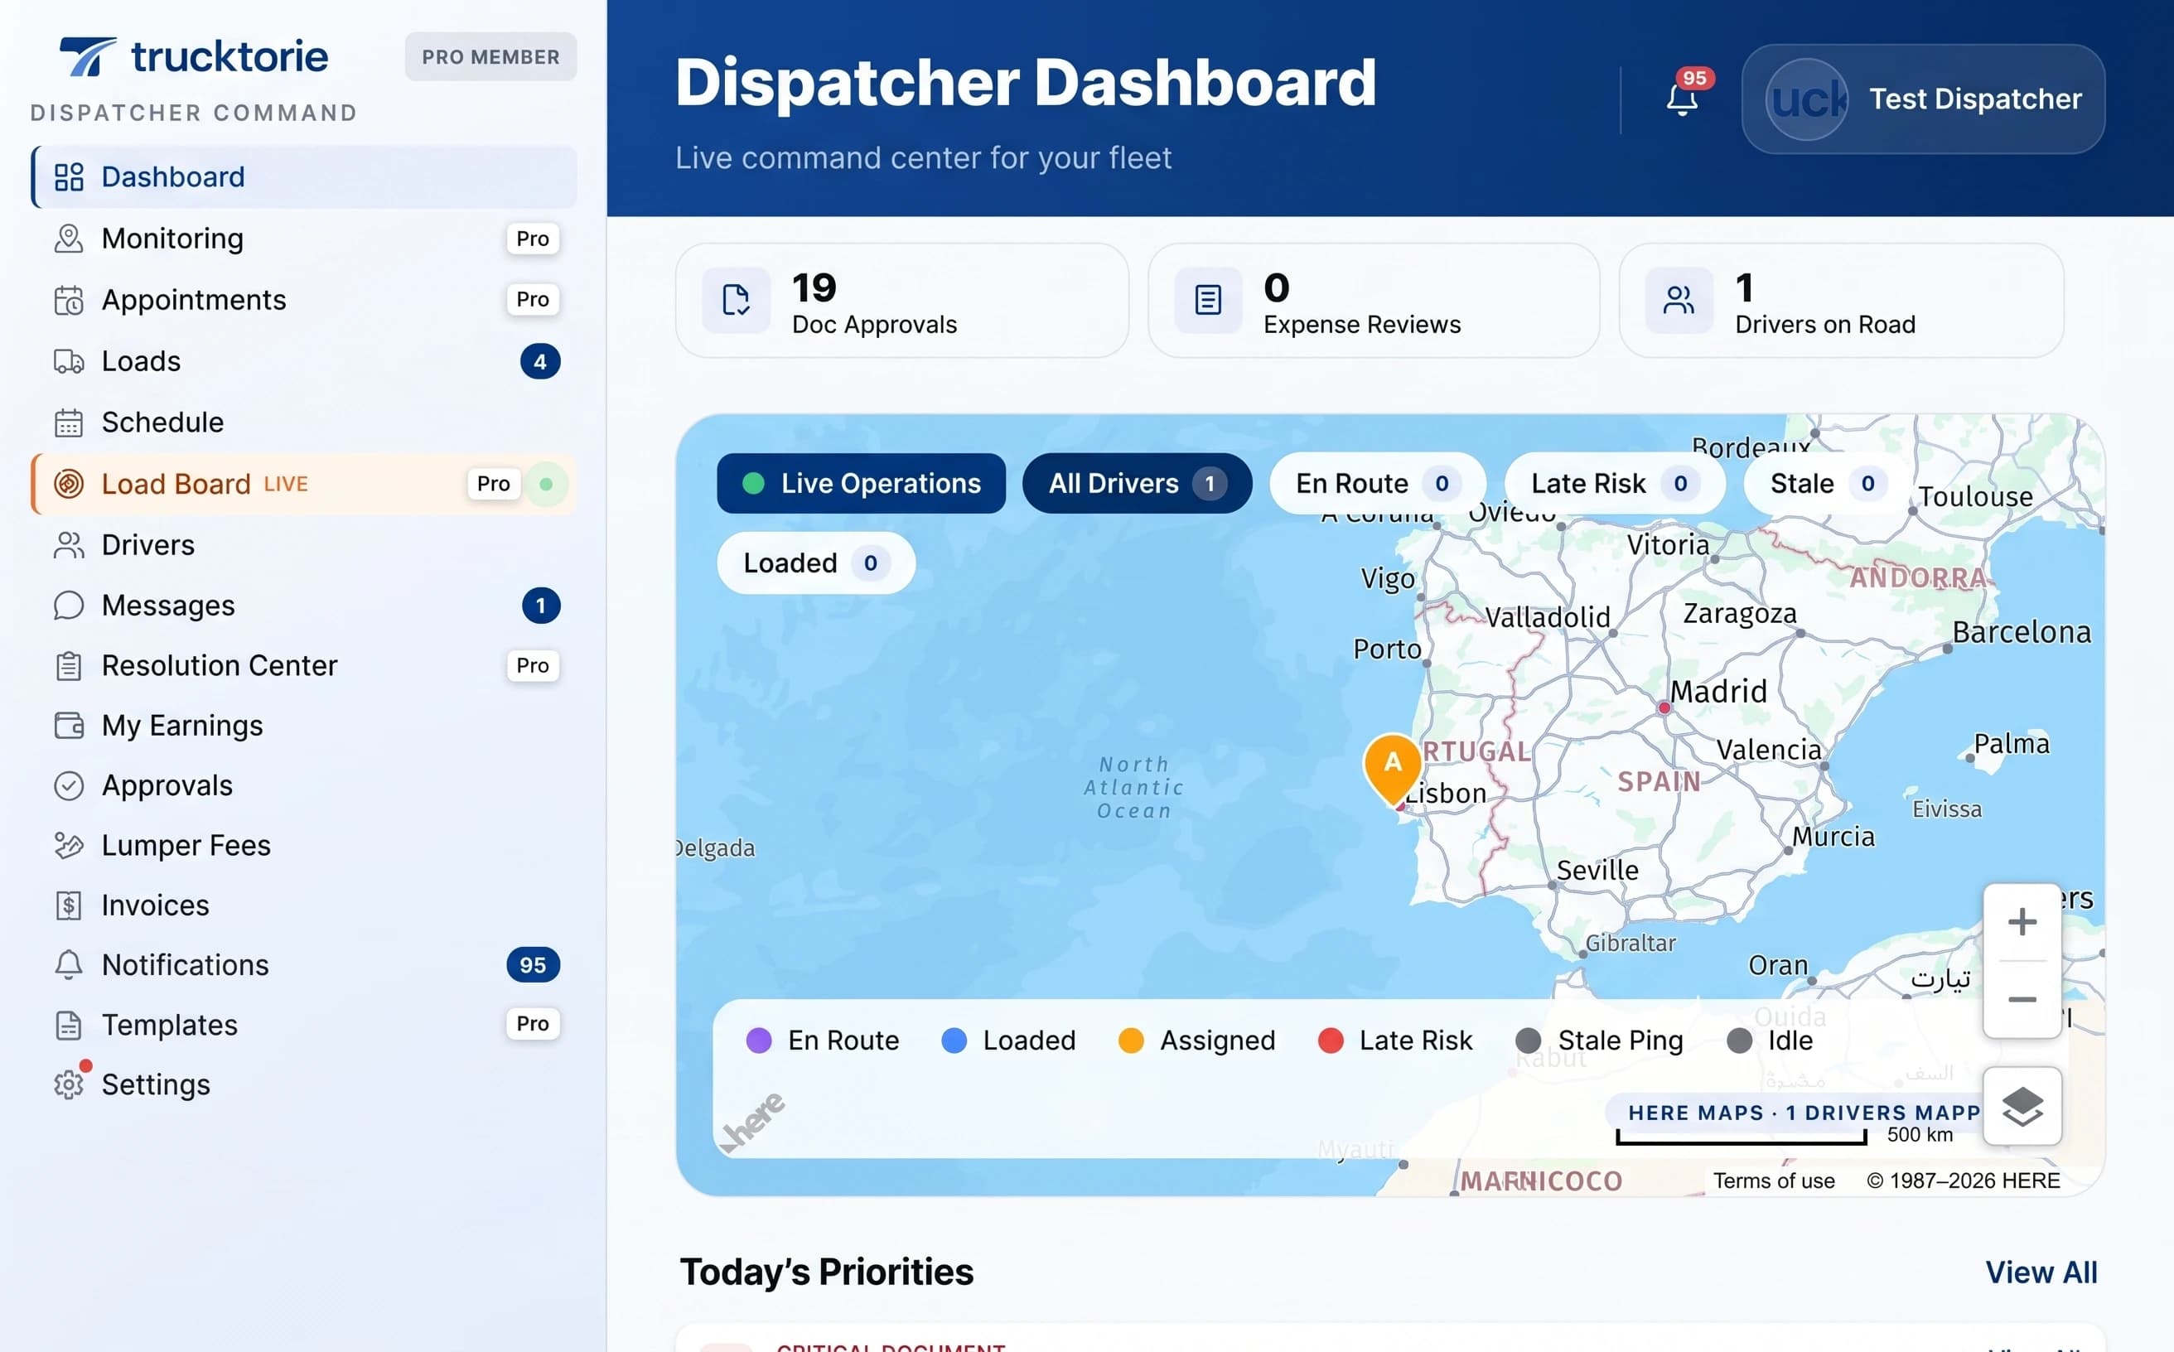
Task: Open the Load Board LIVE item
Action: (304, 484)
